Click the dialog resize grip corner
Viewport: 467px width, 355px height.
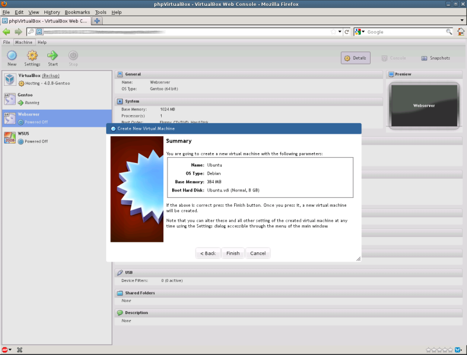tap(358, 259)
